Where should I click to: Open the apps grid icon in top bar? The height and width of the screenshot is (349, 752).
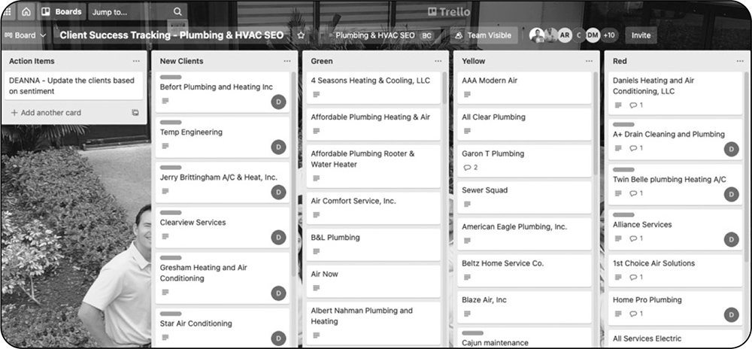[7, 11]
